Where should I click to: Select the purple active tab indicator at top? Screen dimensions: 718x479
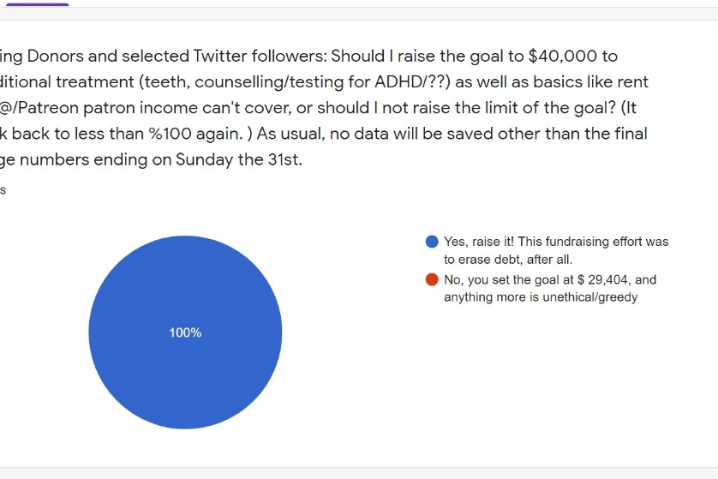click(x=38, y=4)
